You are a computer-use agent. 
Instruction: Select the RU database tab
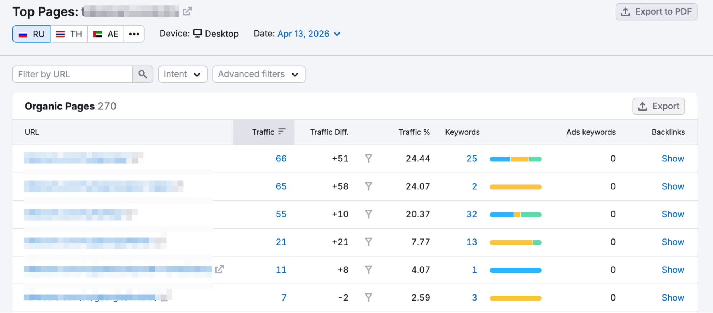pyautogui.click(x=31, y=34)
